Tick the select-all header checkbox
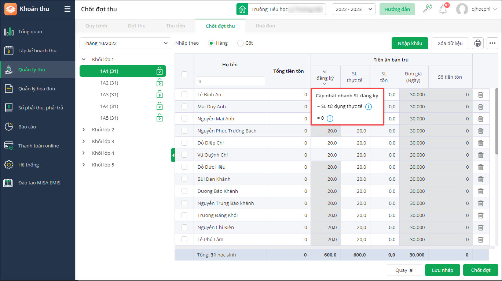This screenshot has width=502, height=281. coord(184,74)
